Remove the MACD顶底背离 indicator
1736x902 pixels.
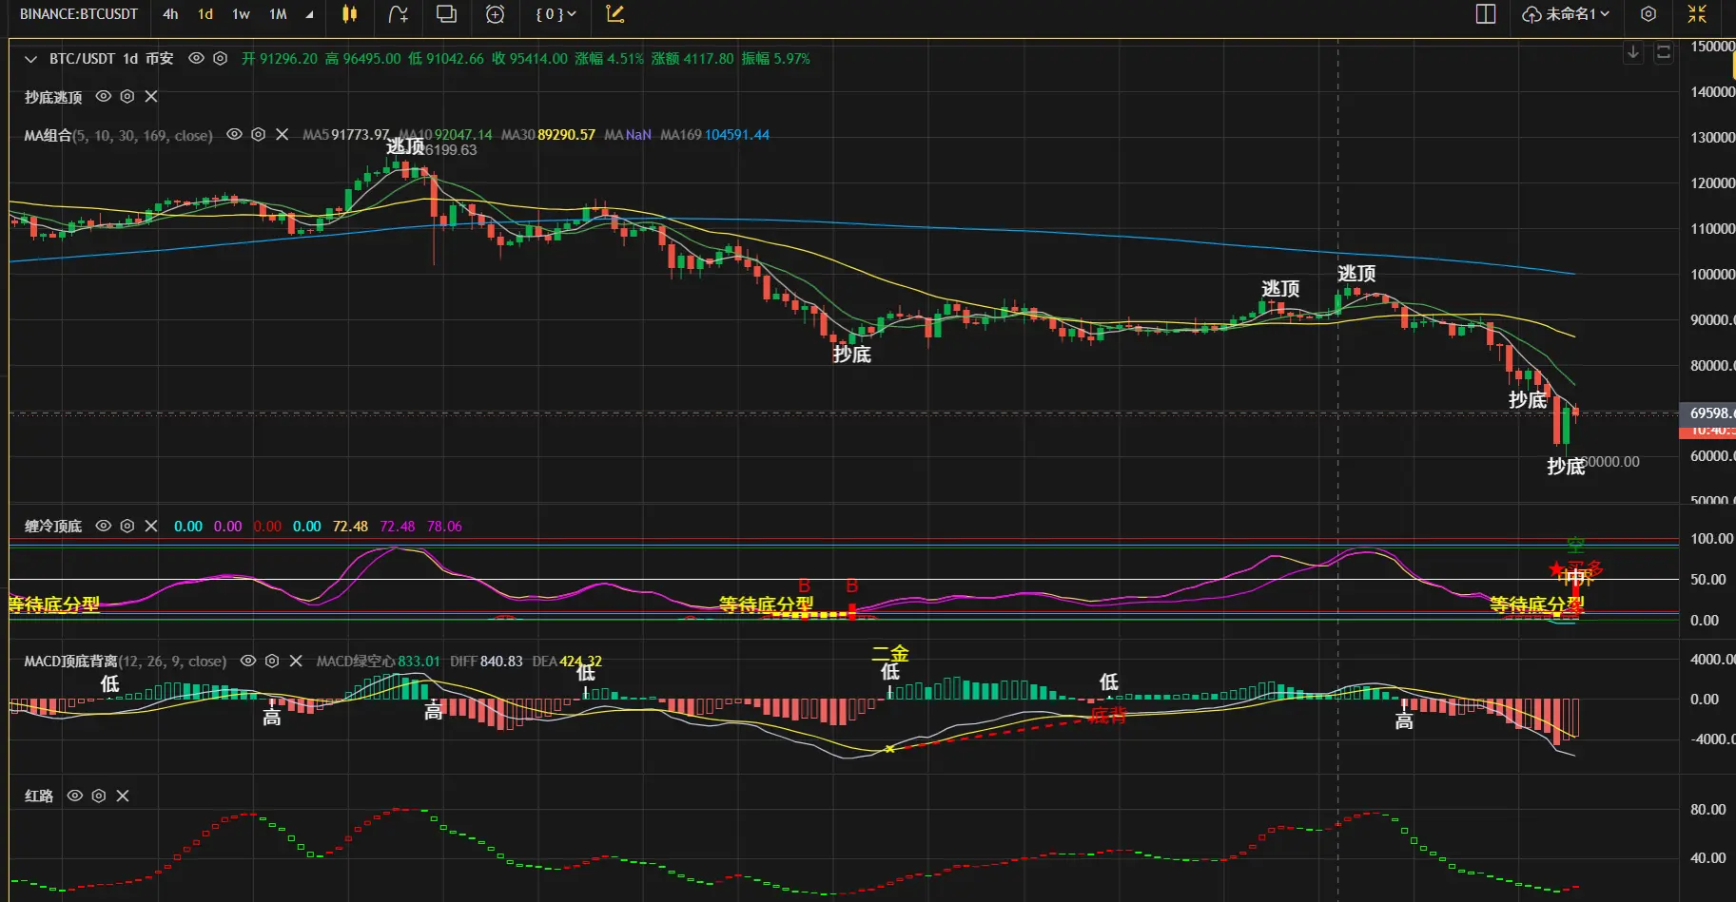click(x=296, y=661)
